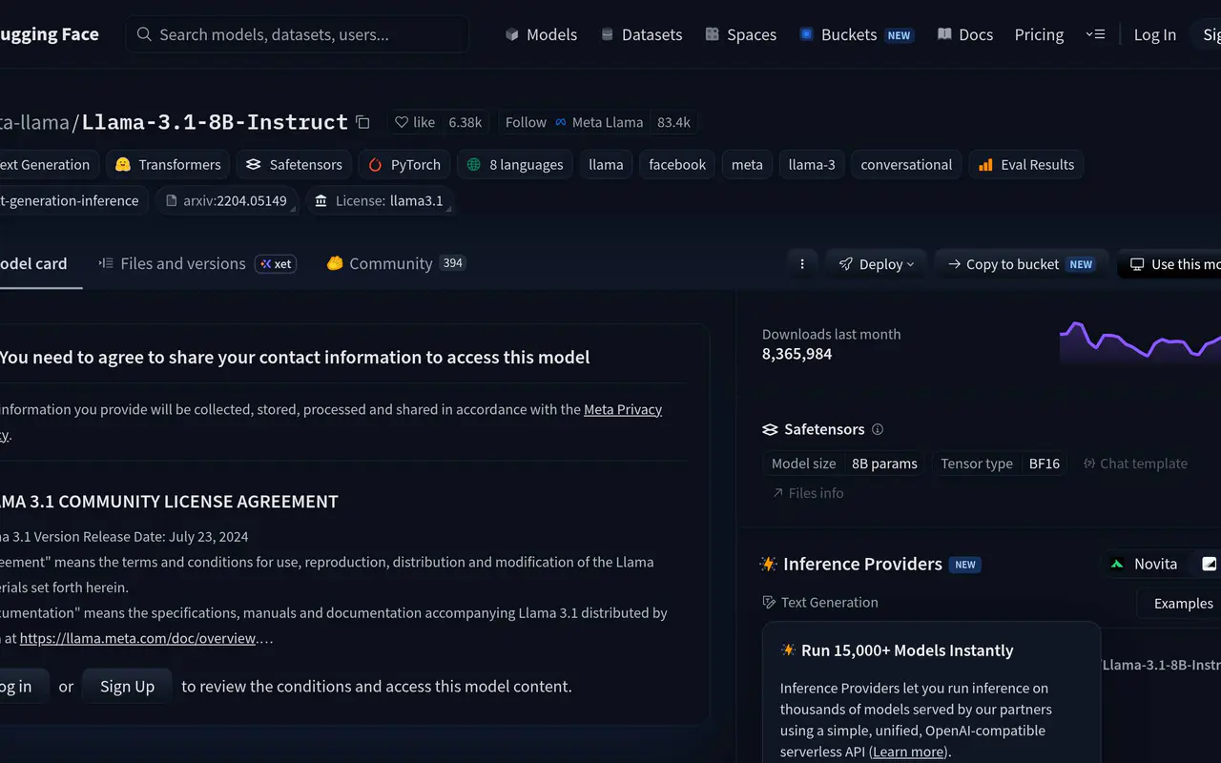
Task: Open Files info link
Action: coord(808,493)
